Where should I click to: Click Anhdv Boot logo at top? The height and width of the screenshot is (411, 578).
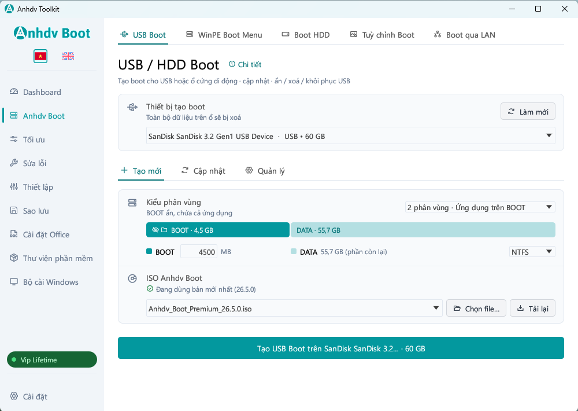pos(52,33)
